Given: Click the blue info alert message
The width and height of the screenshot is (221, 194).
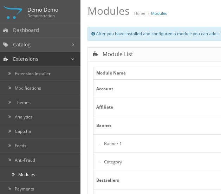Looking at the screenshot, I should point(154,34).
